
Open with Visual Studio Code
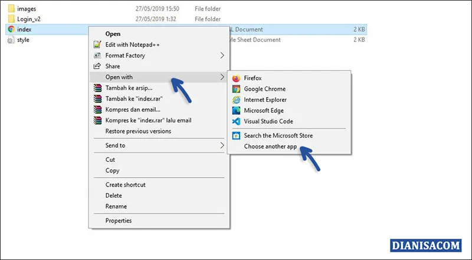click(289, 121)
